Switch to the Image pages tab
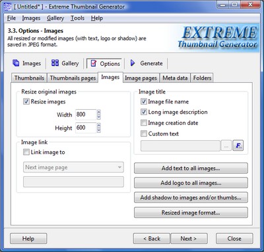The image size is (264, 252). point(141,78)
